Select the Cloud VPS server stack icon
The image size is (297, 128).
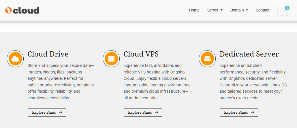[111, 59]
